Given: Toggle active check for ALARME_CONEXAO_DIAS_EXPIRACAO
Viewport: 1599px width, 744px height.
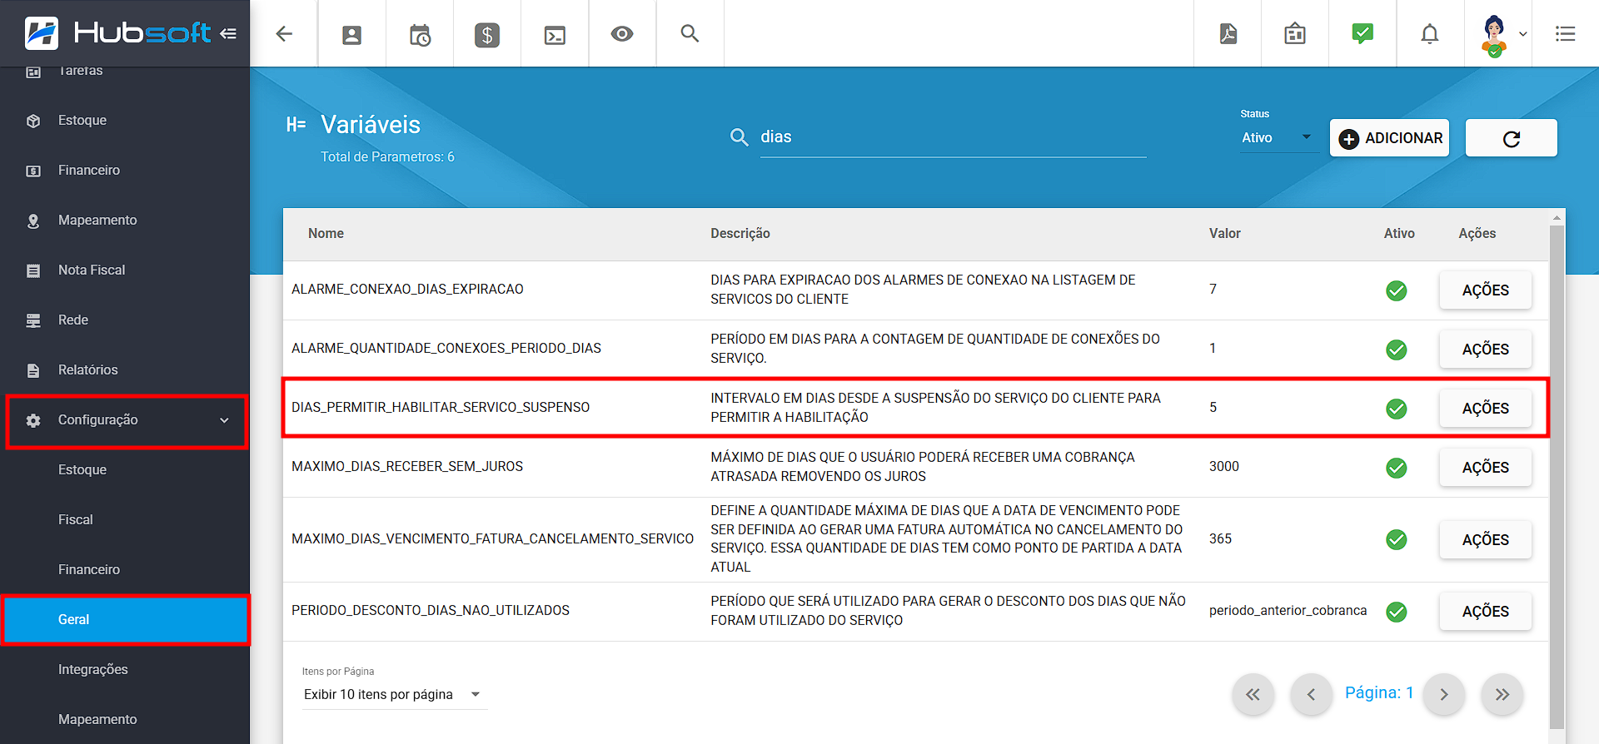Looking at the screenshot, I should (x=1397, y=290).
